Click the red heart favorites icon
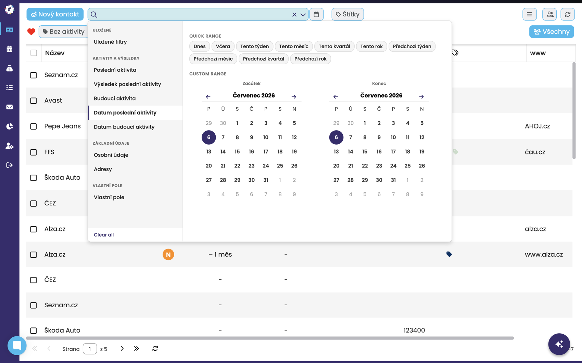Image resolution: width=582 pixels, height=363 pixels. click(x=31, y=32)
